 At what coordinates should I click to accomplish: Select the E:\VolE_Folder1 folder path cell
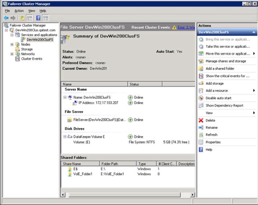click(112, 174)
